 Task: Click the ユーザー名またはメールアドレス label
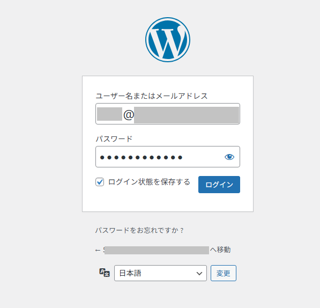pos(152,96)
